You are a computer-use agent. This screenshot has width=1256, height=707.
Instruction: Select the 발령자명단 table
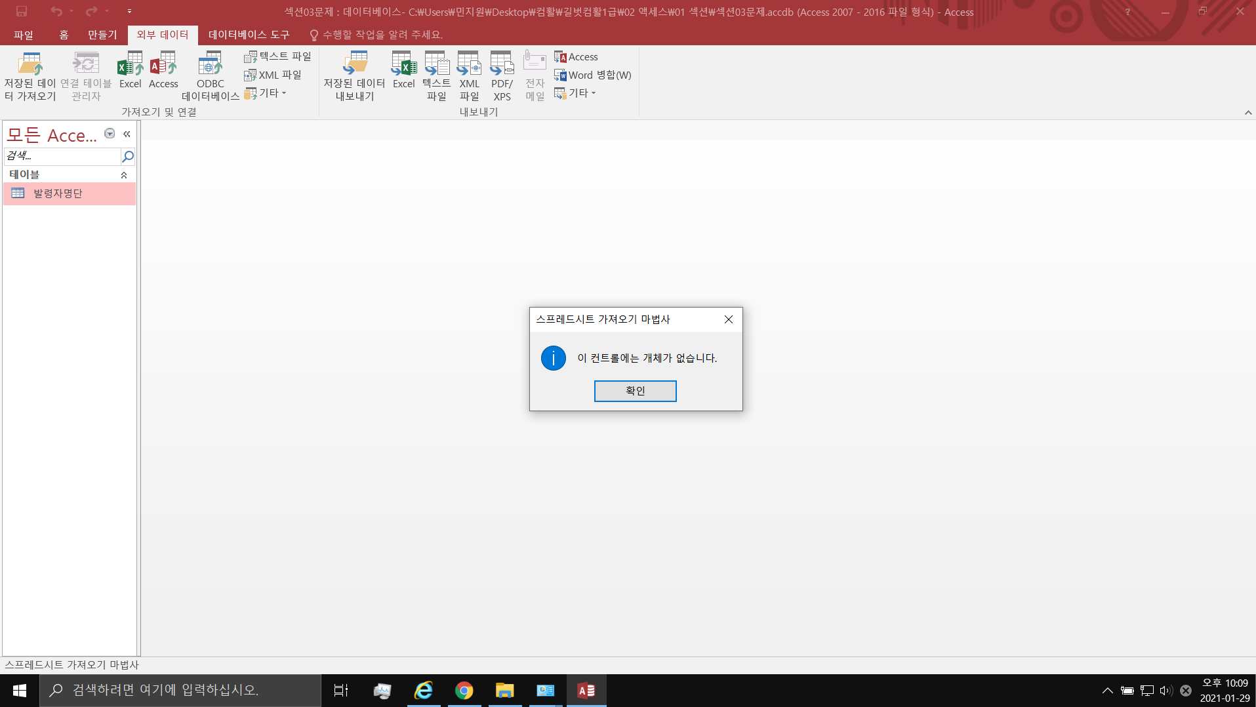click(58, 193)
